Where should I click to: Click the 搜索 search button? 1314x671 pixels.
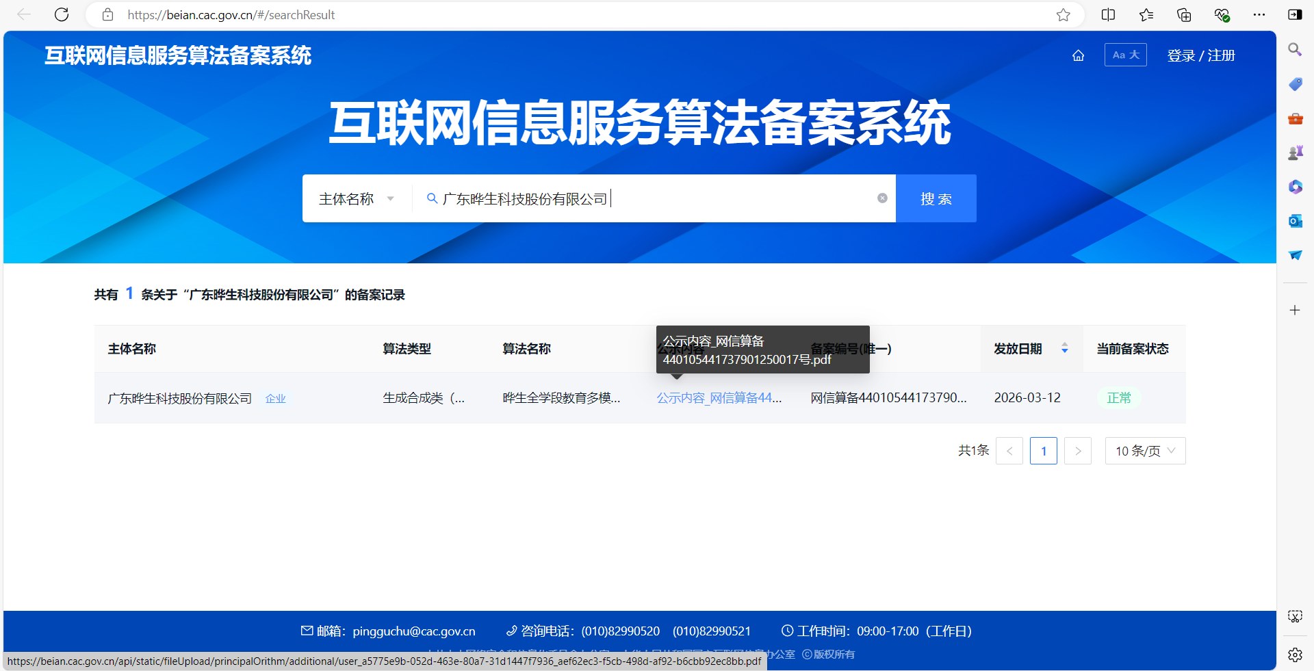[x=936, y=198]
